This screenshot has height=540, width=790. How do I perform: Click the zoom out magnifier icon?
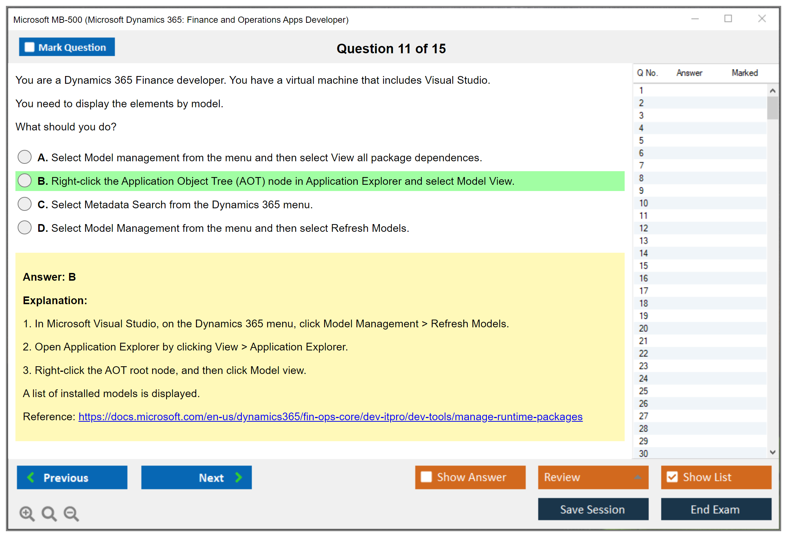(71, 513)
